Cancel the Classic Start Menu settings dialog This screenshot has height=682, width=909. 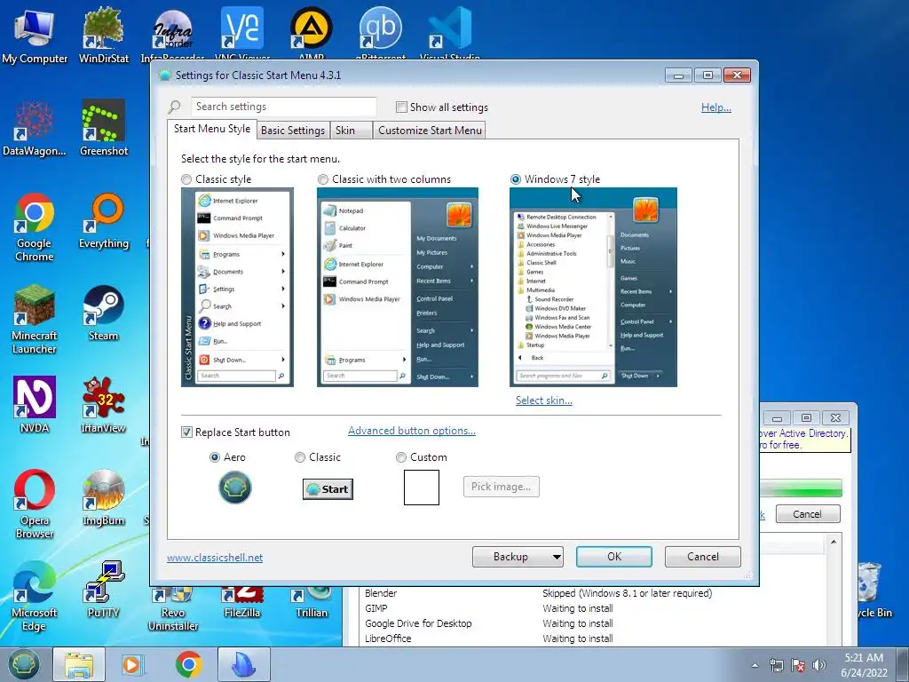703,557
